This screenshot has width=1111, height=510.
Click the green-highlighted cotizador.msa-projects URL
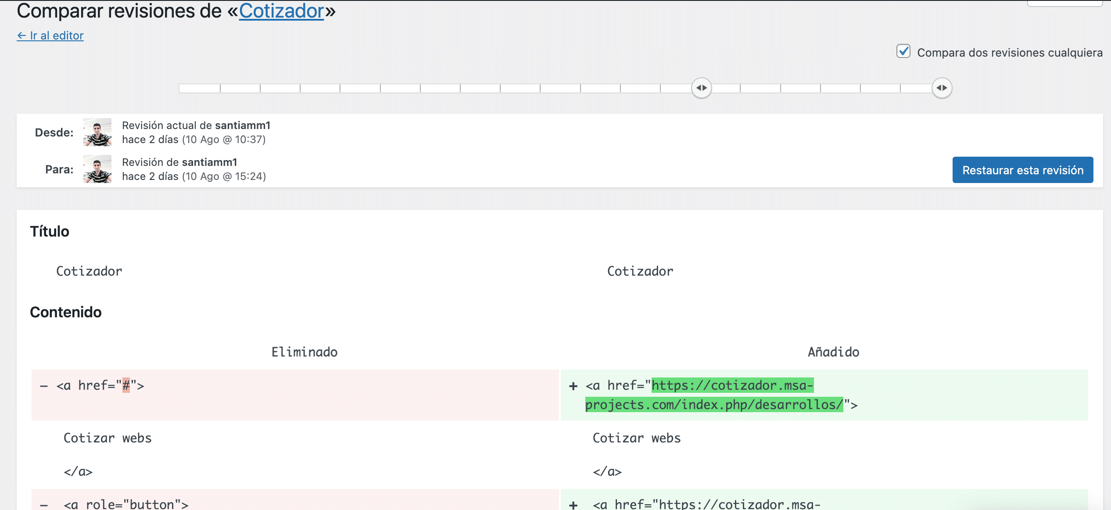pyautogui.click(x=732, y=386)
